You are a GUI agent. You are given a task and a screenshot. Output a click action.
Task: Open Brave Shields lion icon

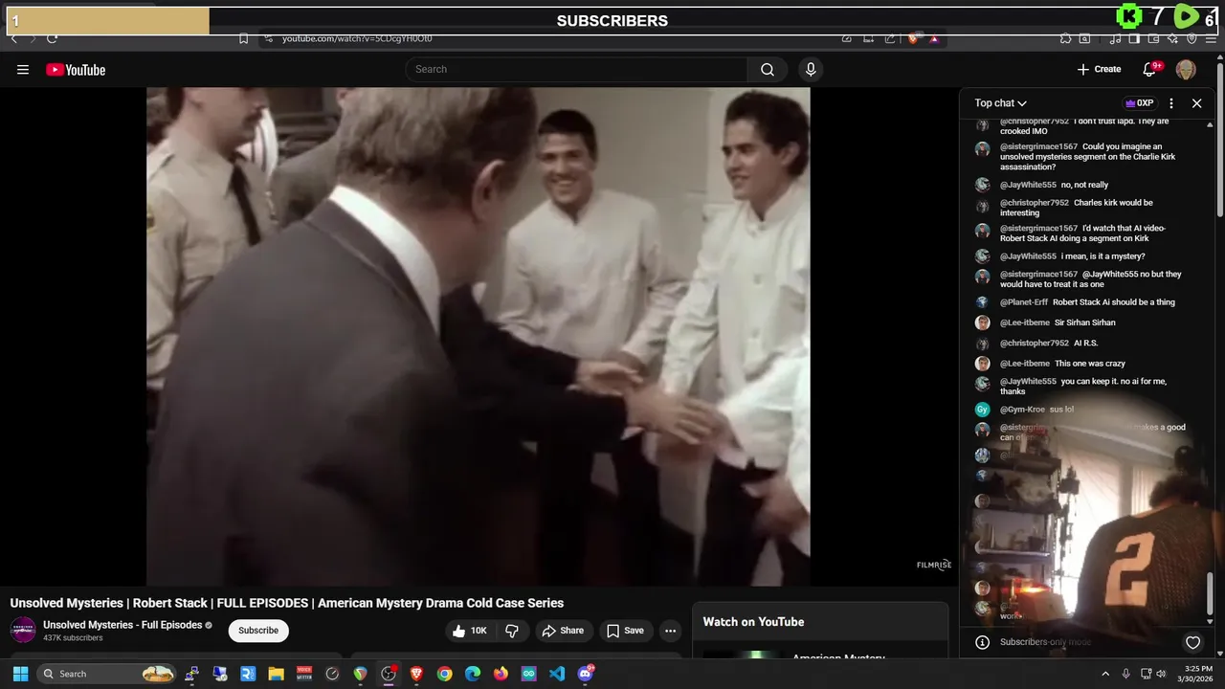[x=913, y=38]
